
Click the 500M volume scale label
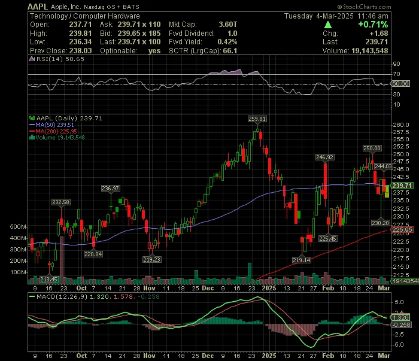tap(18, 227)
